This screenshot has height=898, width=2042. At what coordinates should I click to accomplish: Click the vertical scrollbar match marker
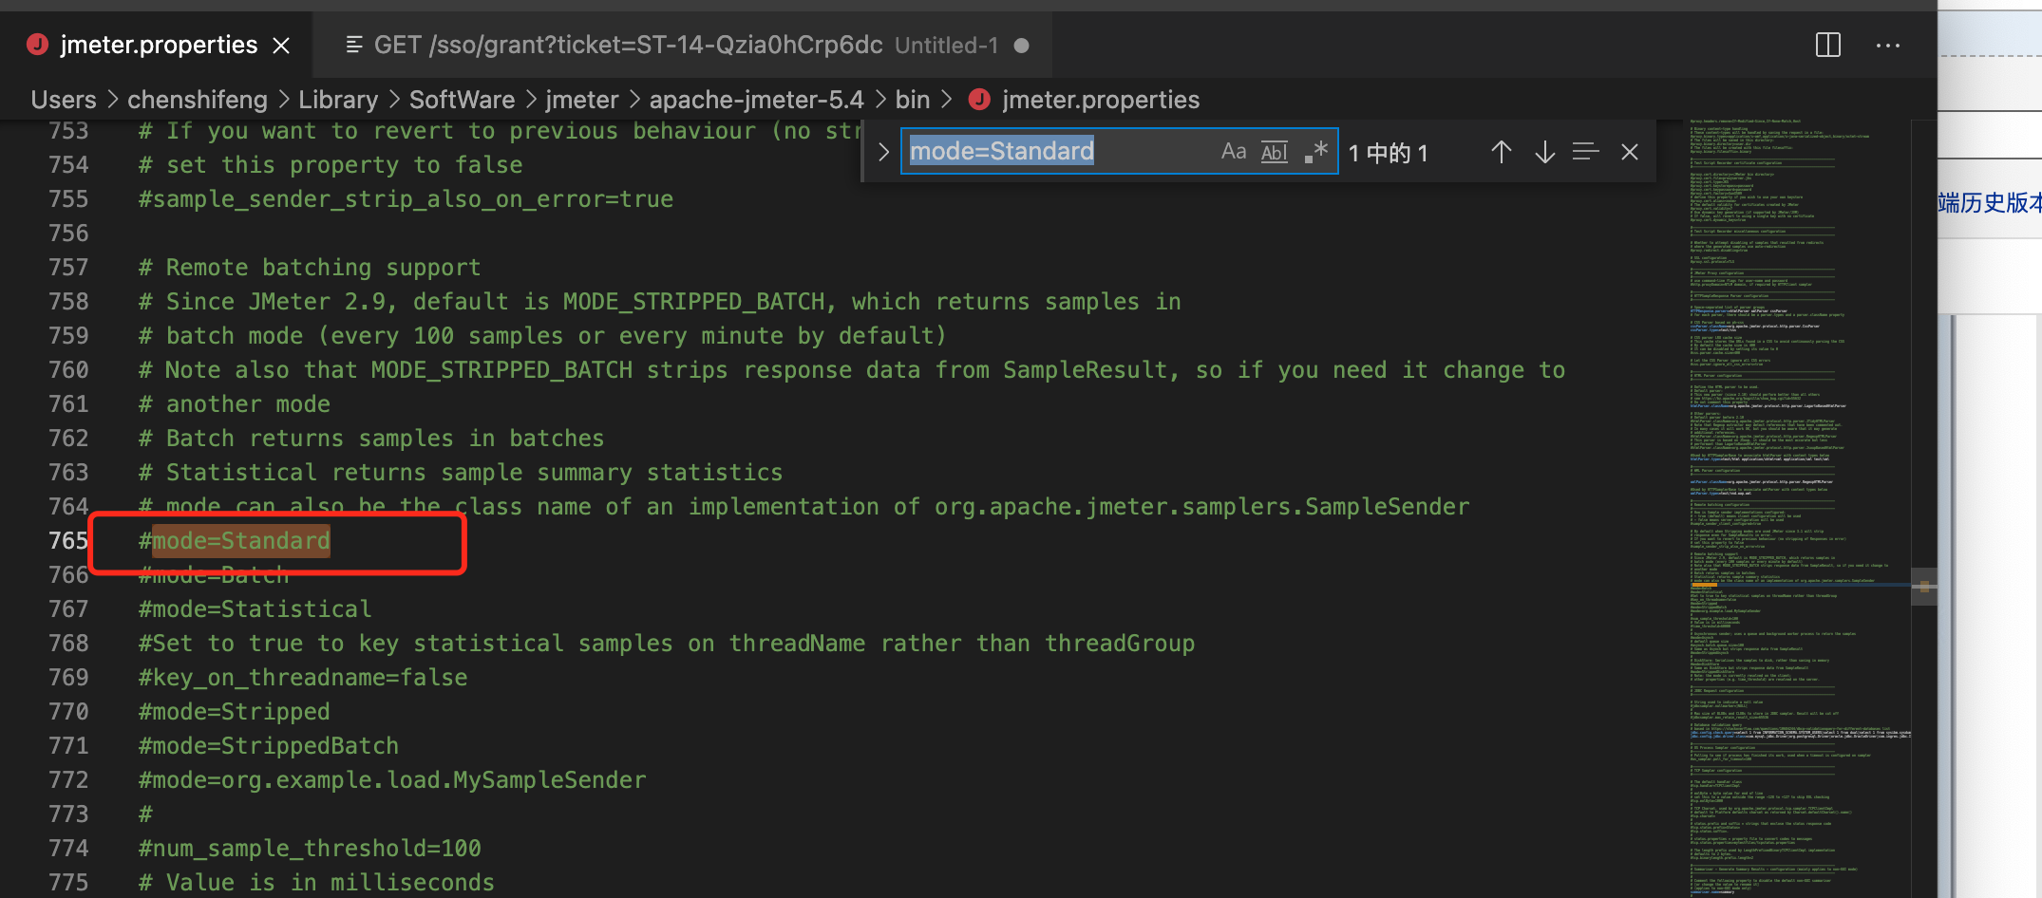(x=1925, y=586)
